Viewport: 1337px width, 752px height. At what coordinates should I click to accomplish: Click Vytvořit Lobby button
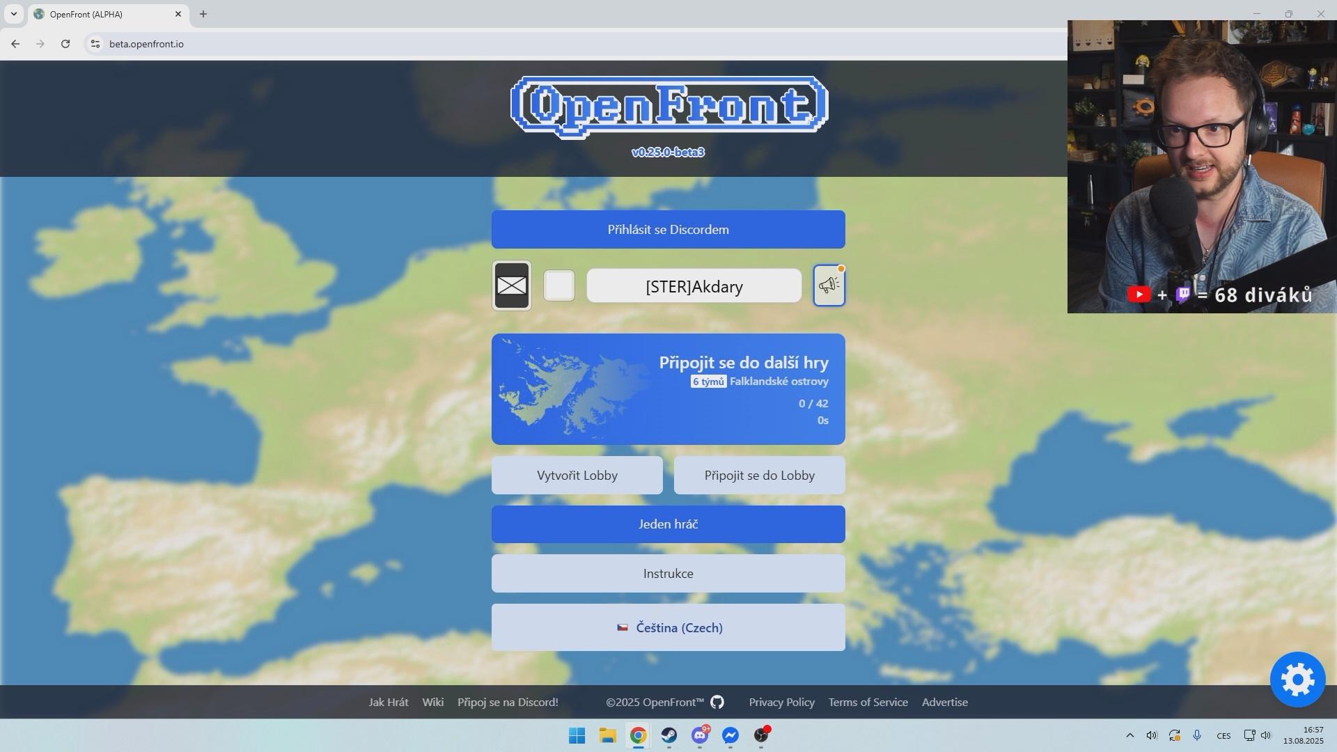577,476
